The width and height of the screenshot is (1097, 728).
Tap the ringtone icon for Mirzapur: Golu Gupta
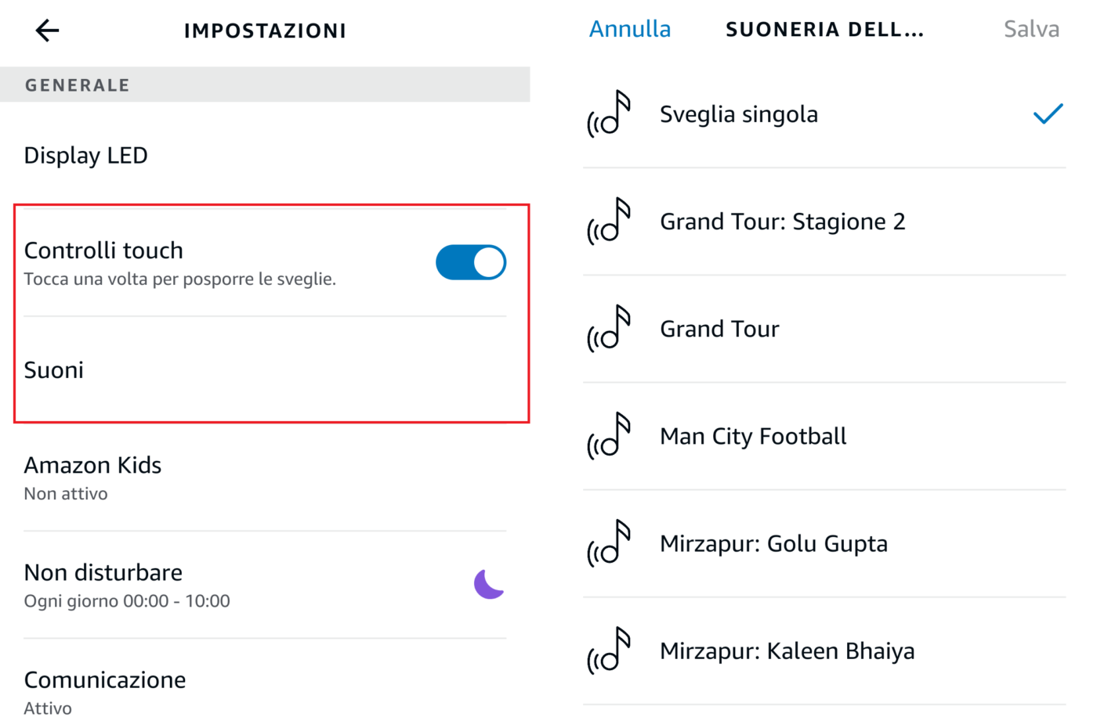pyautogui.click(x=610, y=543)
